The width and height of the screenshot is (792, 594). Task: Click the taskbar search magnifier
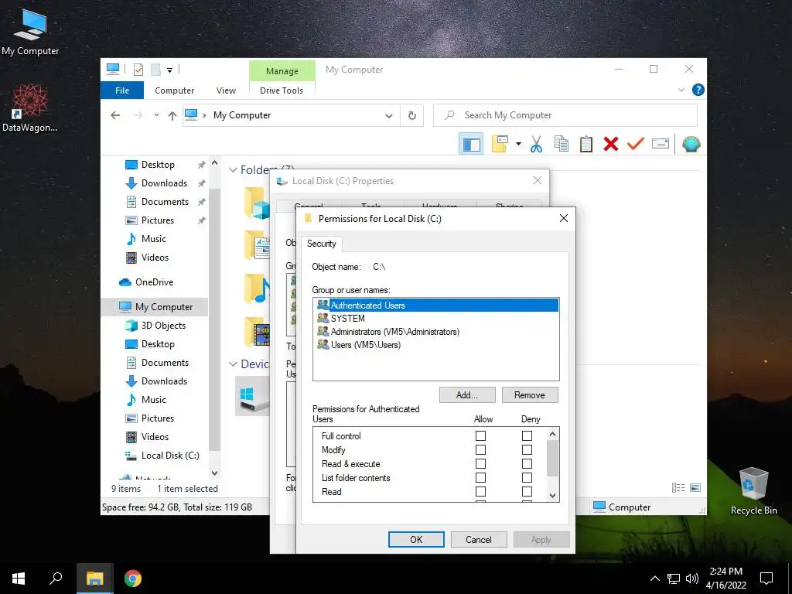tap(56, 579)
